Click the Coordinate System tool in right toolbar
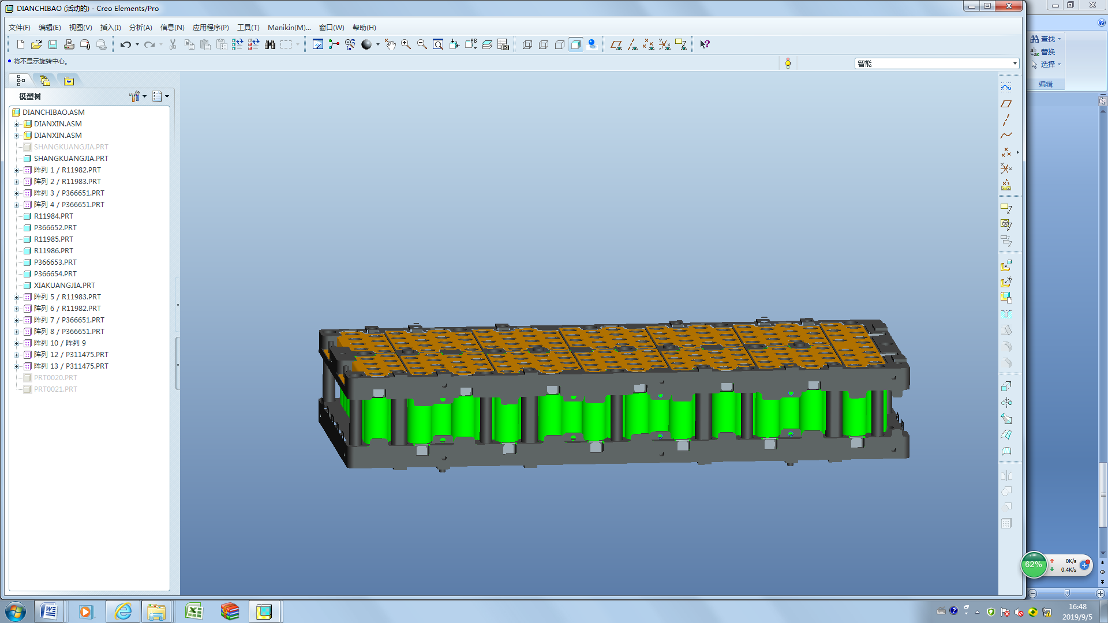1108x623 pixels. (1006, 168)
